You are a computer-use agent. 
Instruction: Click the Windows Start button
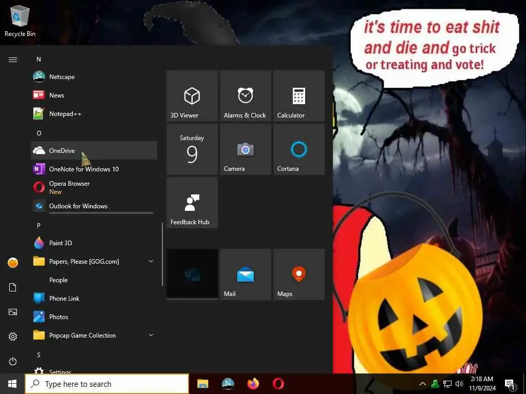pyautogui.click(x=12, y=384)
